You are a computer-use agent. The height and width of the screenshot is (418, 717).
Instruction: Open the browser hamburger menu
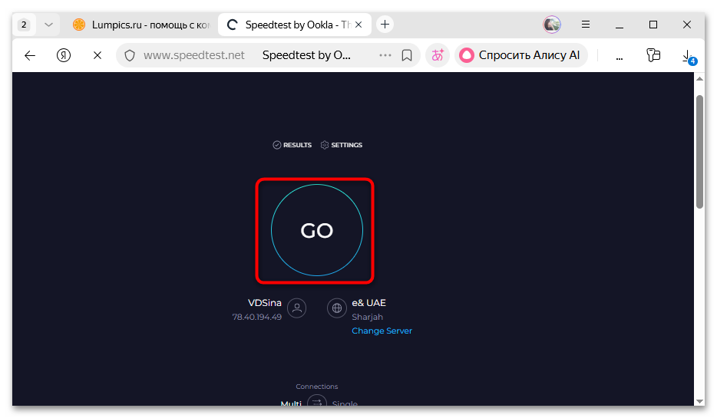[585, 25]
